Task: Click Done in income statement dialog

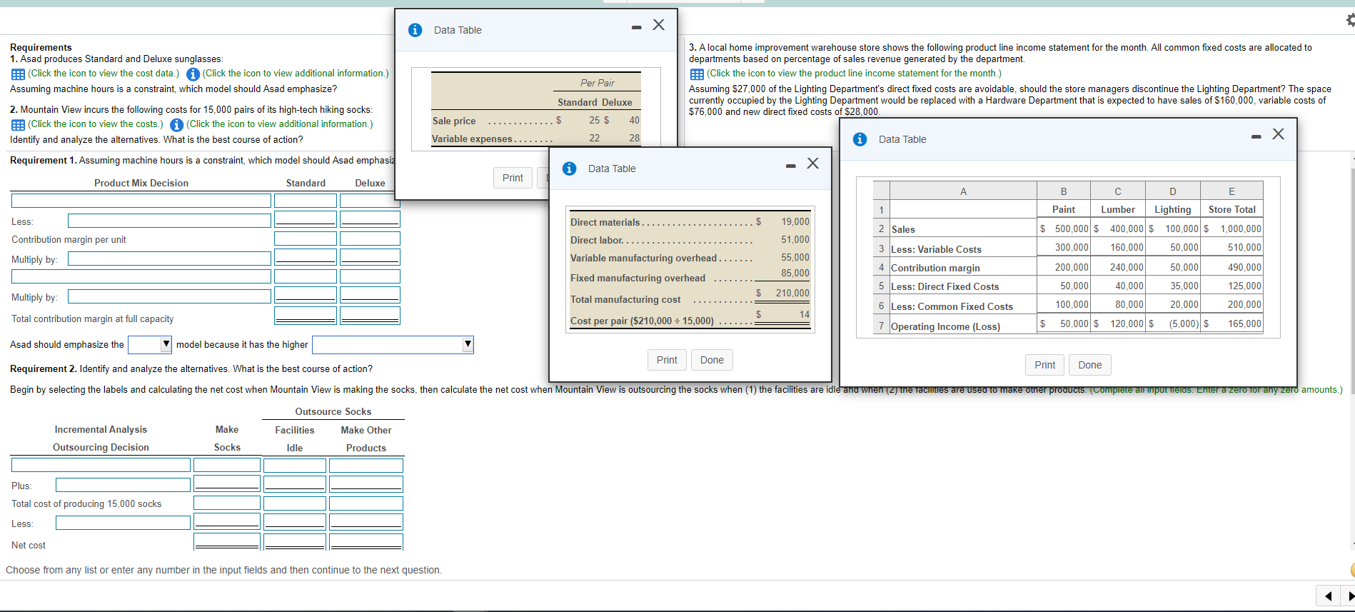Action: click(x=1089, y=365)
